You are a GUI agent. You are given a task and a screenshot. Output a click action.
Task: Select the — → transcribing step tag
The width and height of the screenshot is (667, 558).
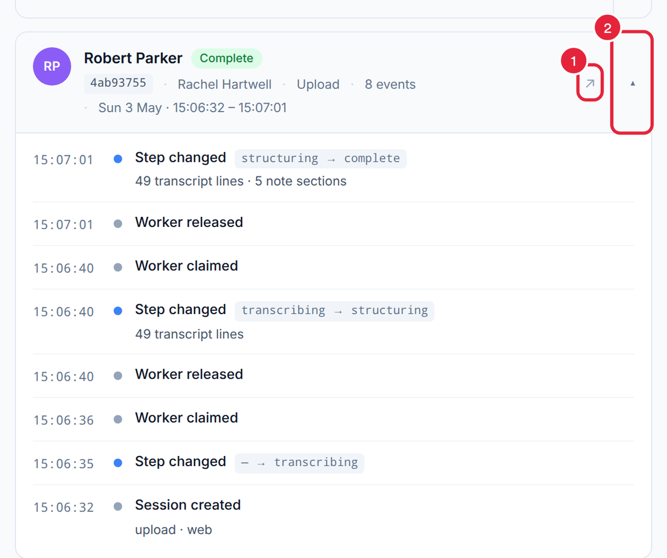pyautogui.click(x=299, y=463)
